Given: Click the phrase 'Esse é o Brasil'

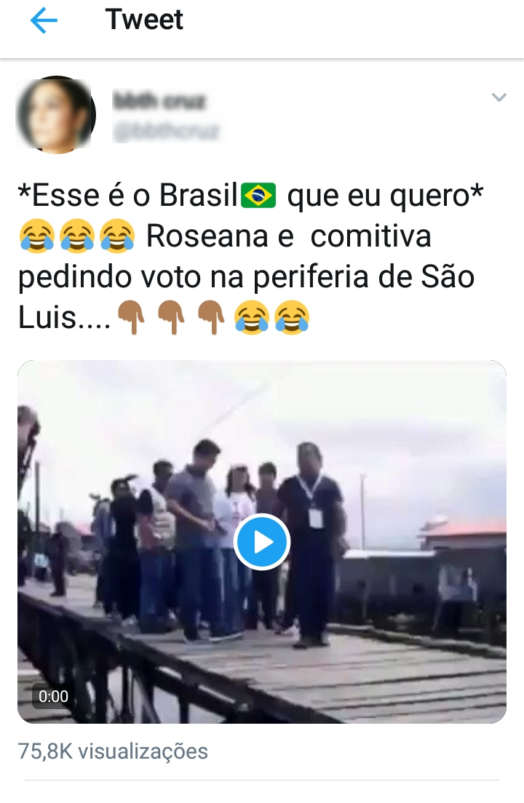Looking at the screenshot, I should (x=132, y=195).
